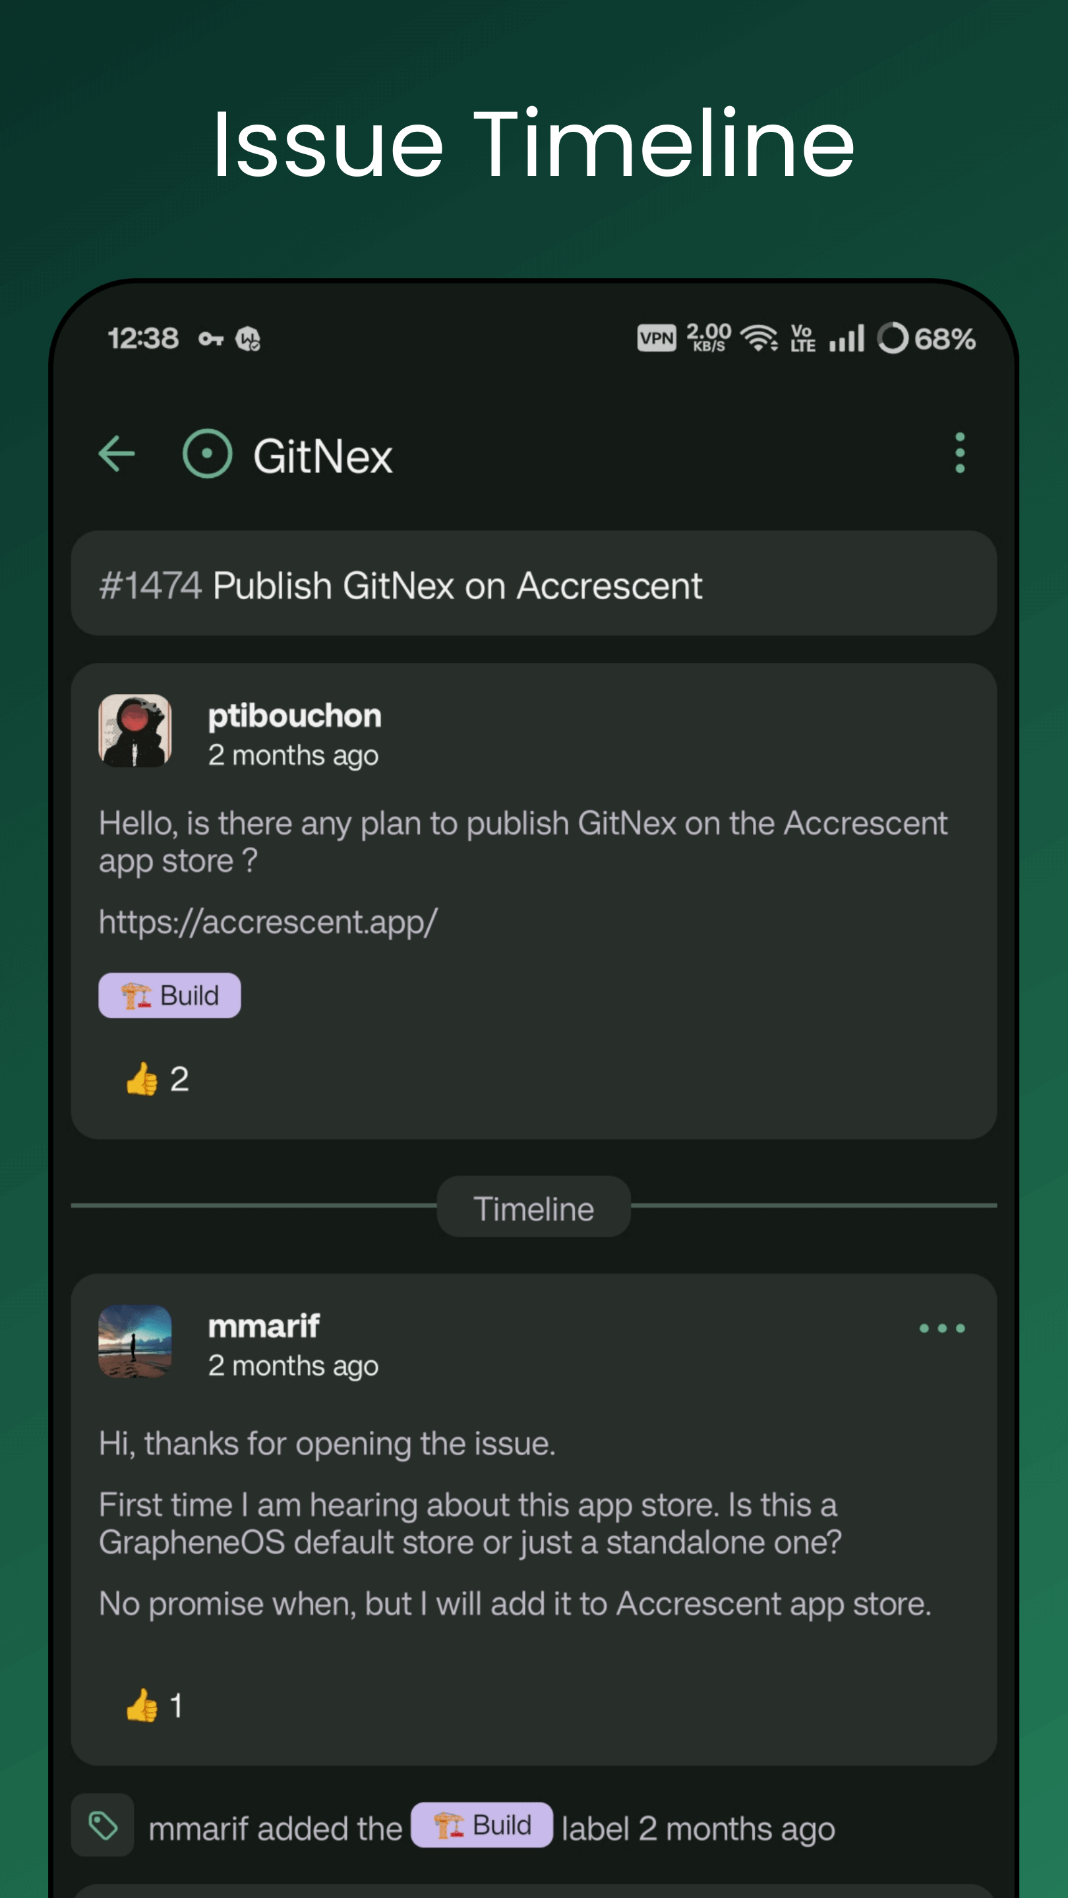1068x1898 pixels.
Task: Toggle thumbs up reaction on mmarif's comment
Action: [154, 1706]
